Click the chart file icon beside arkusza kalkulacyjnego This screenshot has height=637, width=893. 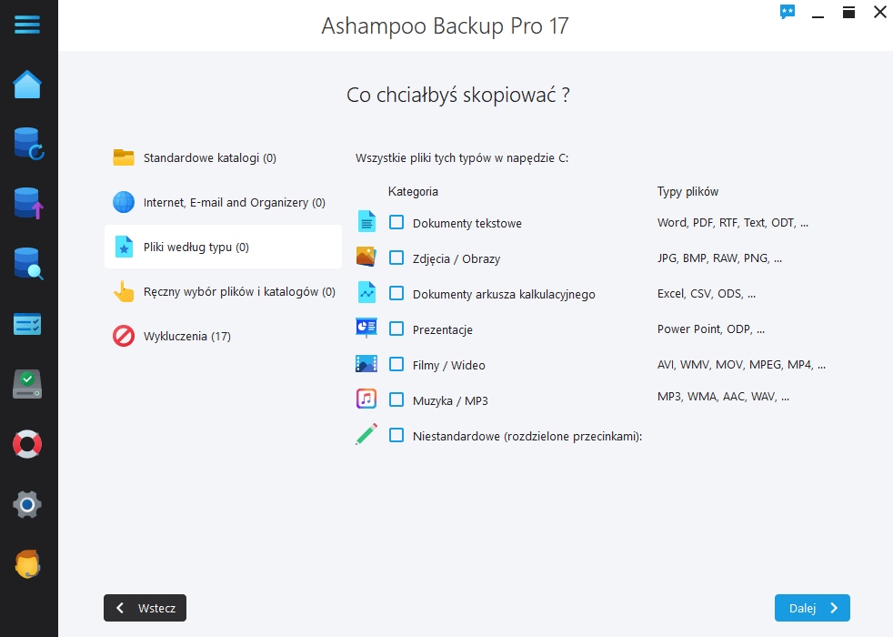tap(366, 292)
